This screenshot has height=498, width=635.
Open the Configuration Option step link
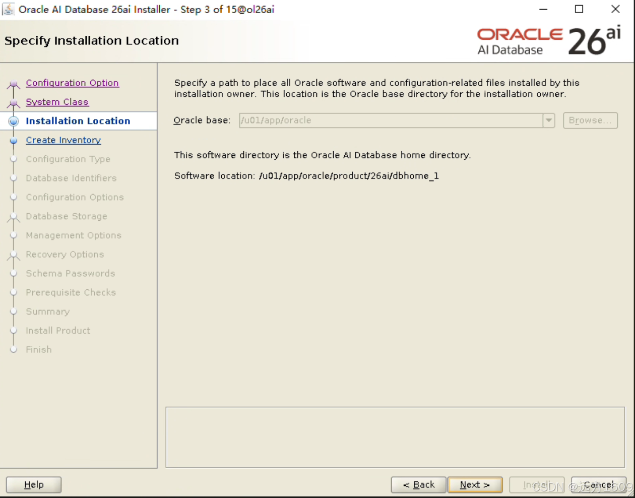(x=73, y=83)
